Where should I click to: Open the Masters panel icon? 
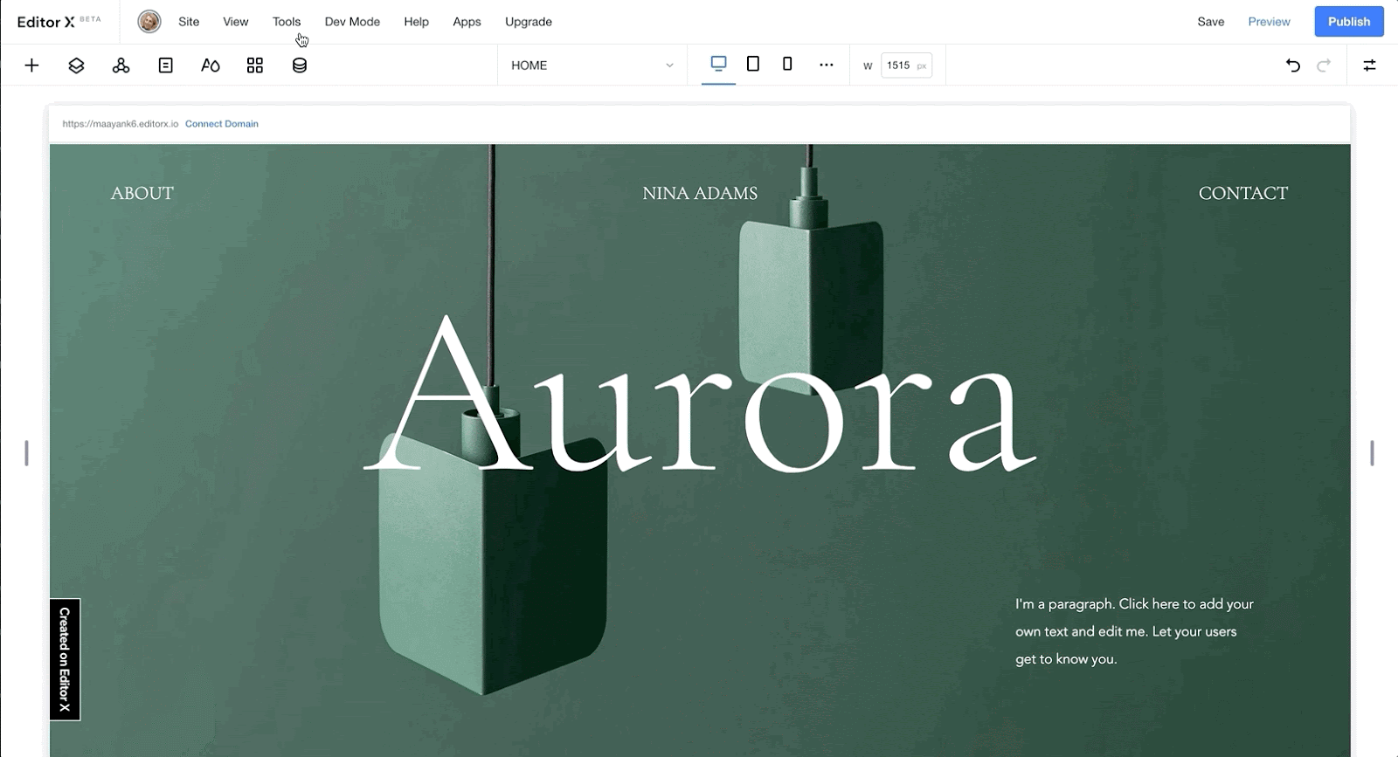(x=121, y=65)
